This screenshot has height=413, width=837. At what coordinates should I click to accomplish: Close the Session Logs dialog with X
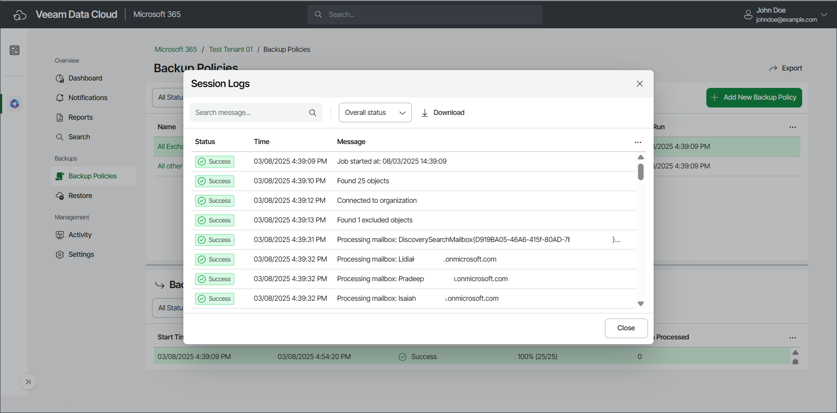640,84
